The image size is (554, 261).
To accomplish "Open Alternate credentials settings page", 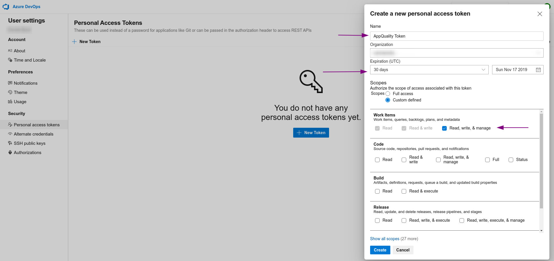I will click(34, 134).
